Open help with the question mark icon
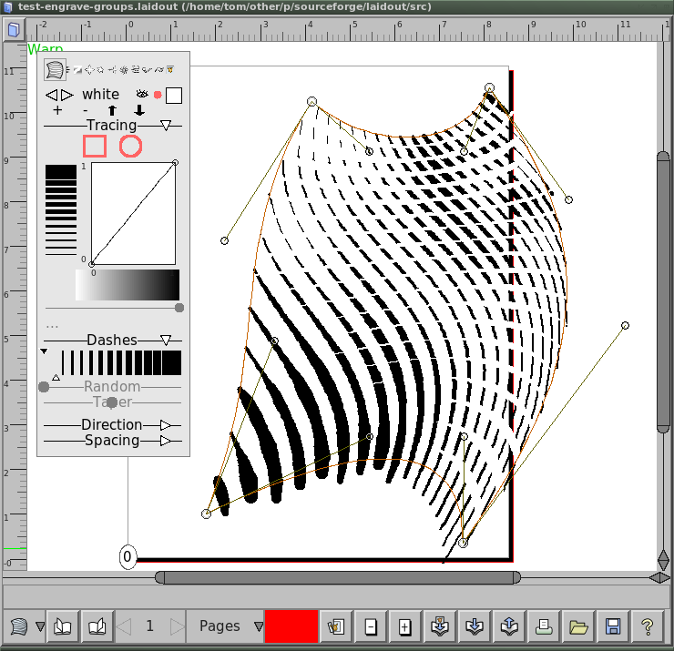This screenshot has width=674, height=651. (x=648, y=626)
